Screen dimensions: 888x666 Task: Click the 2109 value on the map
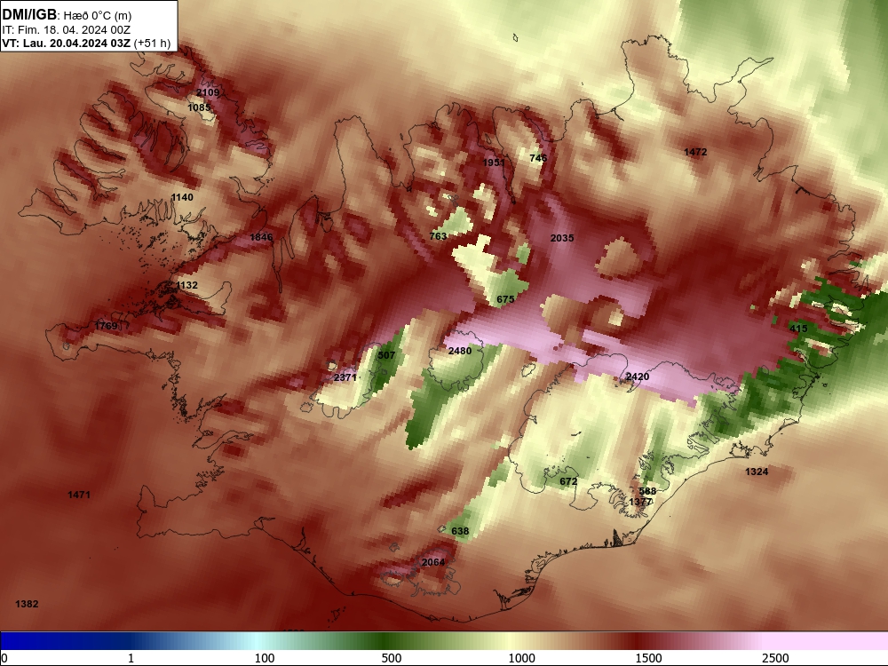click(x=208, y=92)
